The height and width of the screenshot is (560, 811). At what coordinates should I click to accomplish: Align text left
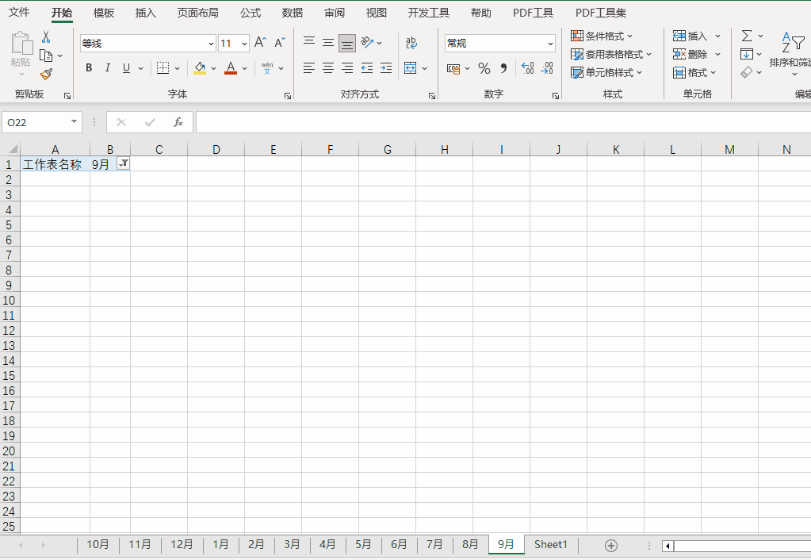click(309, 67)
